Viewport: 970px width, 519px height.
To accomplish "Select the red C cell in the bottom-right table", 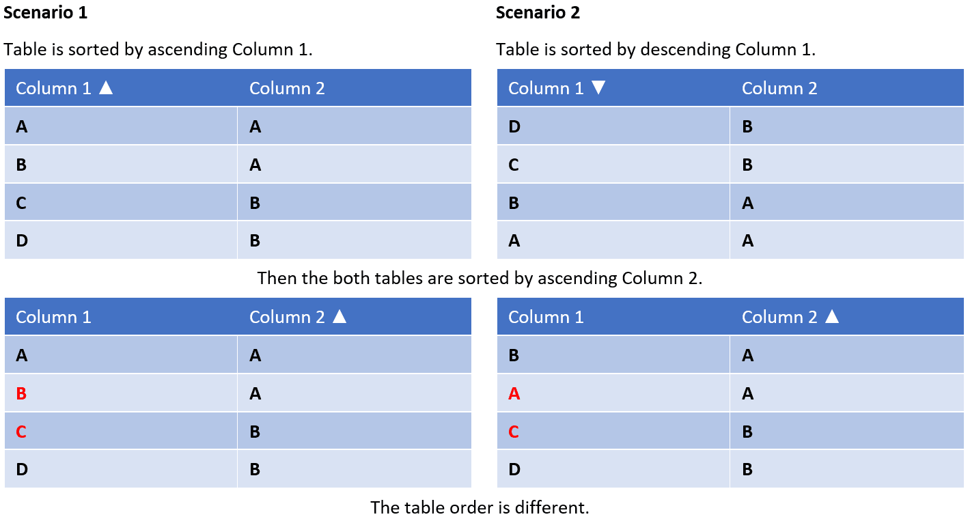I will tap(613, 431).
